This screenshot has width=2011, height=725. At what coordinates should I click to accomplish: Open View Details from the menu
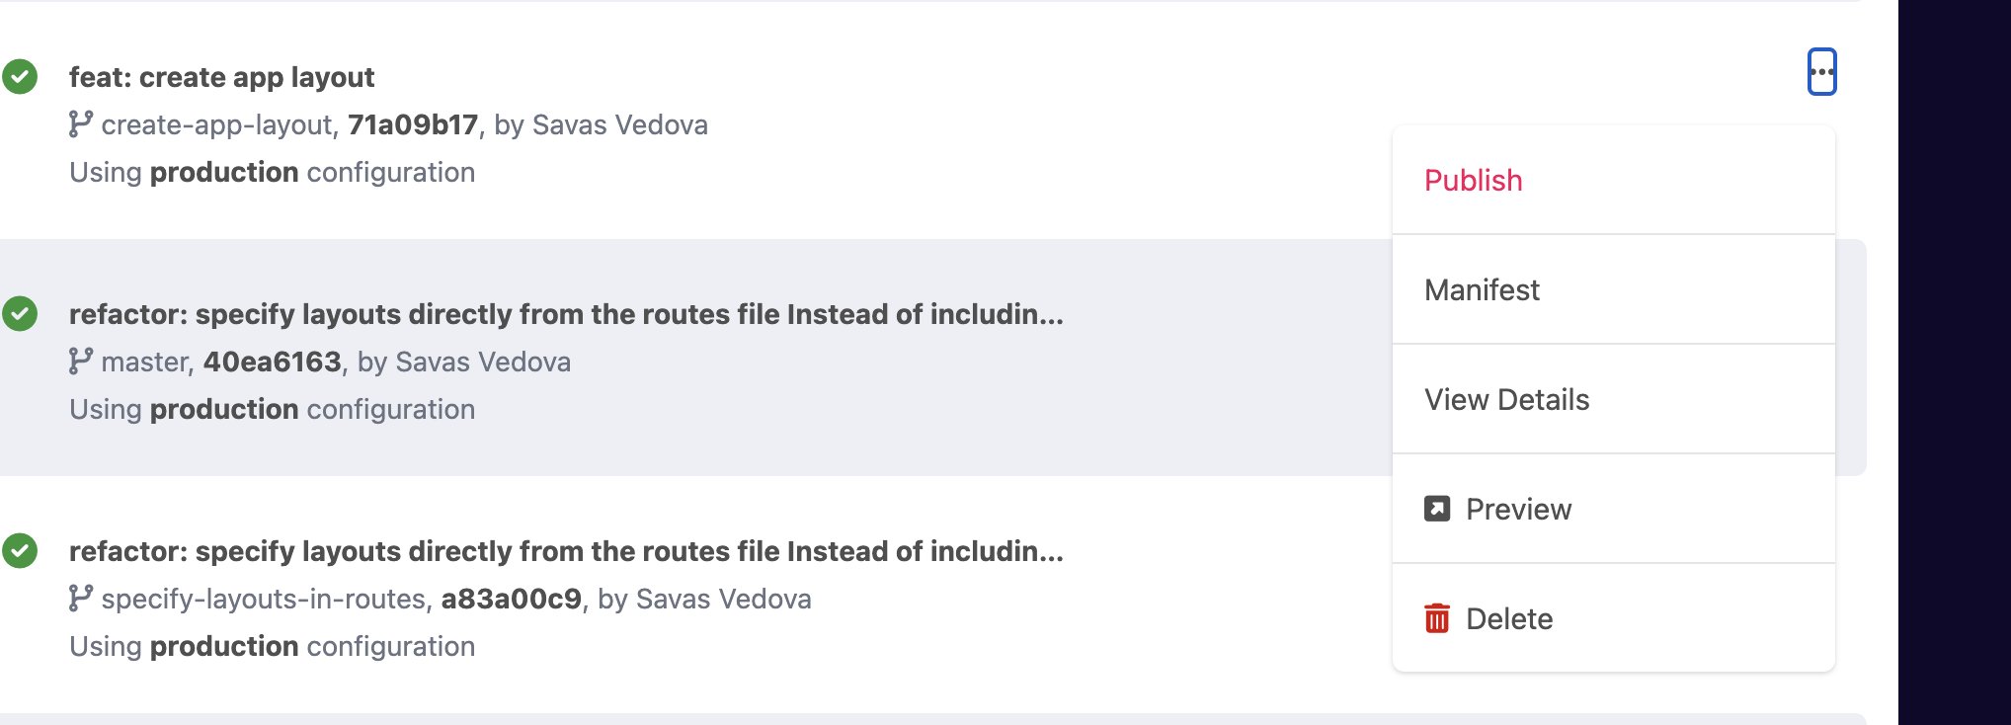point(1506,400)
